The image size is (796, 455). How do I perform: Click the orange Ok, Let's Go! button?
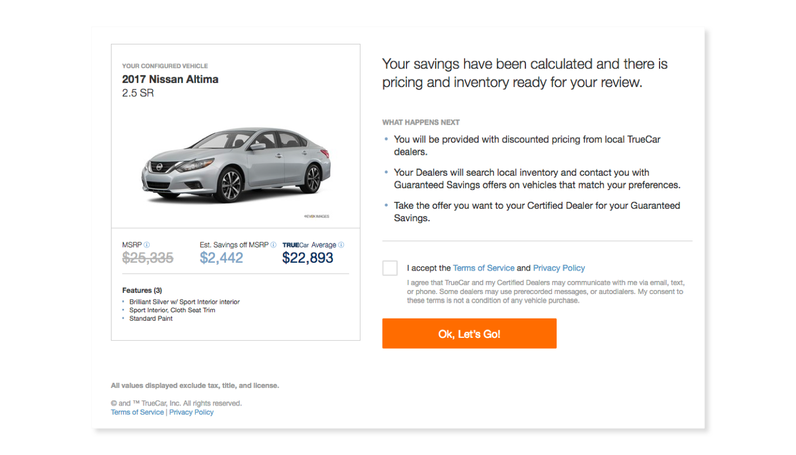pos(469,334)
